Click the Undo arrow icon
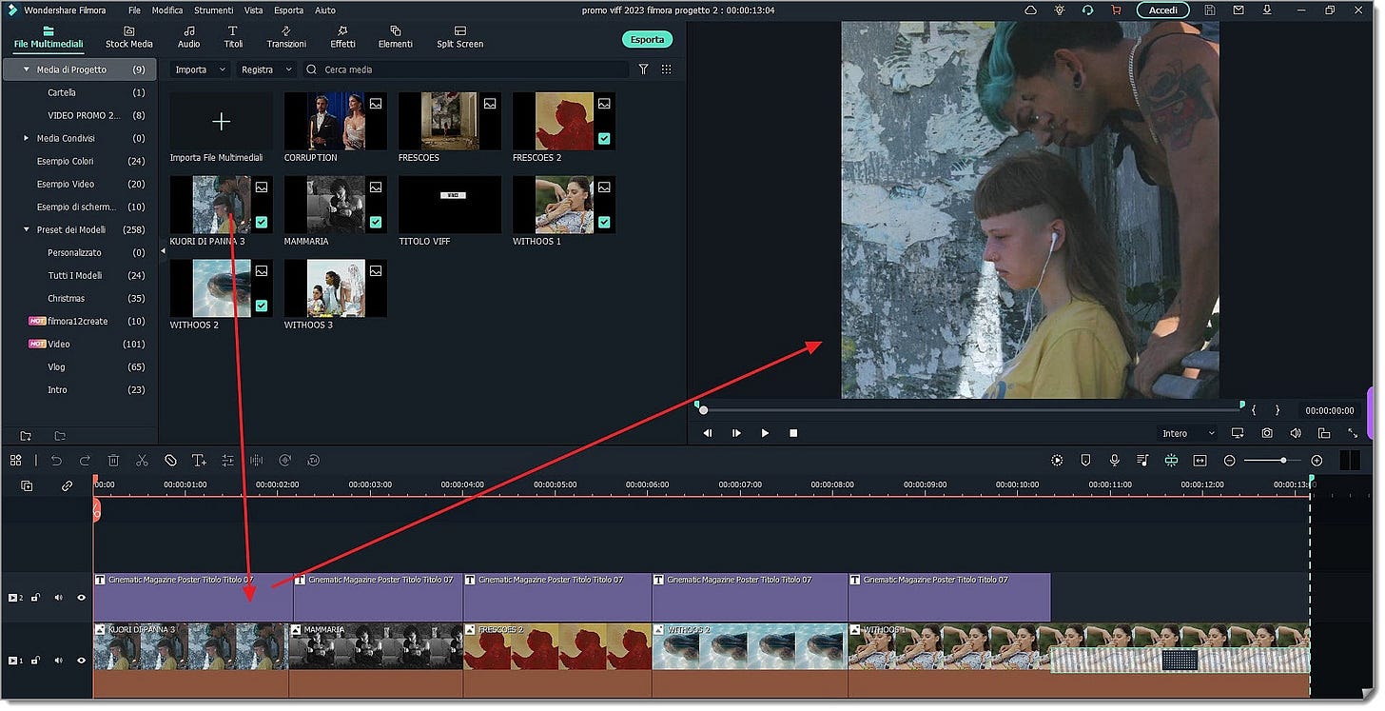This screenshot has height=711, width=1385. (56, 461)
